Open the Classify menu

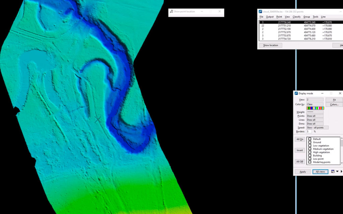coord(297,17)
